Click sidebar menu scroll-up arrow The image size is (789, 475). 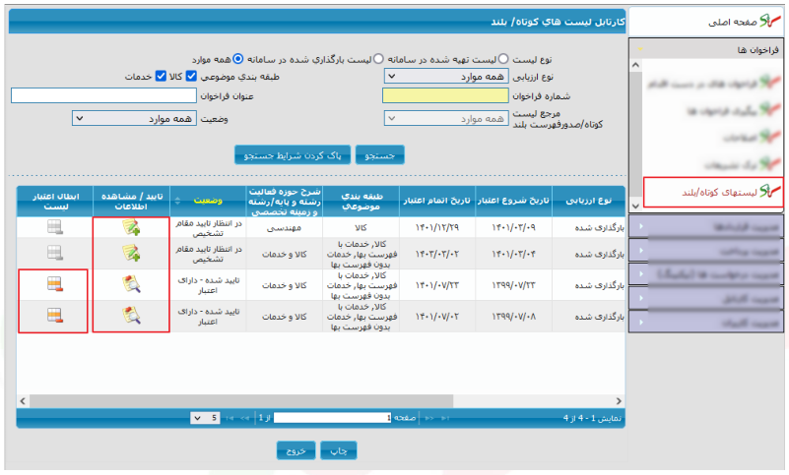pos(635,65)
